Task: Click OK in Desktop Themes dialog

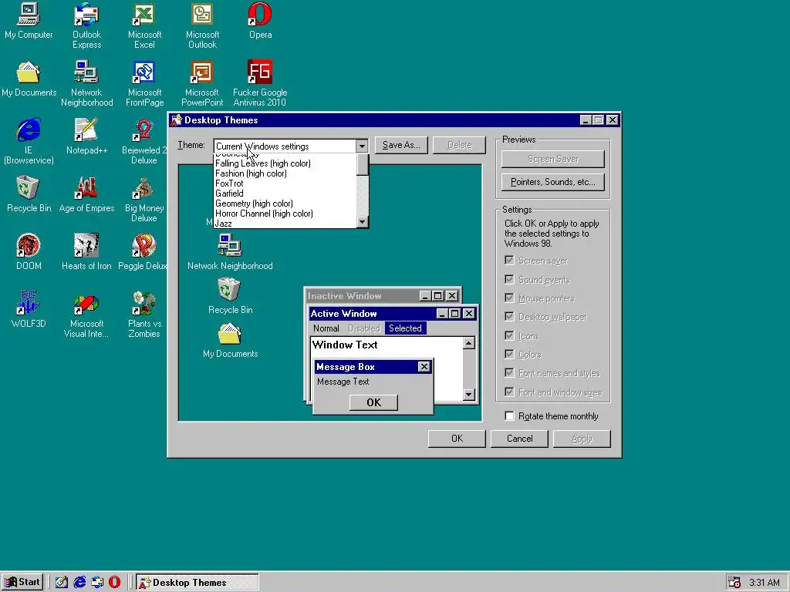Action: click(457, 439)
